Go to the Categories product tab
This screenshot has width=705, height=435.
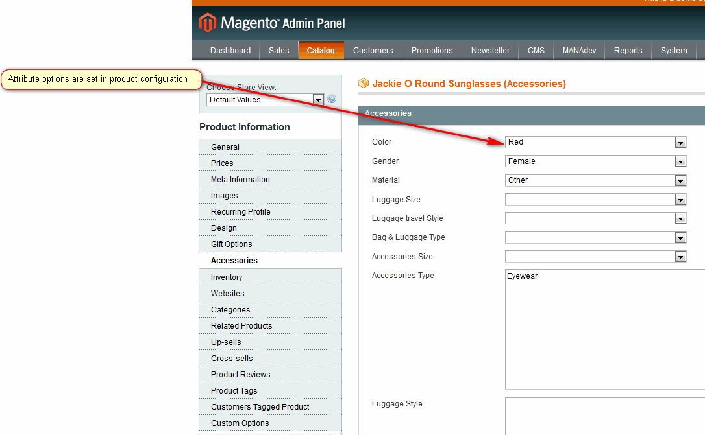click(x=270, y=310)
